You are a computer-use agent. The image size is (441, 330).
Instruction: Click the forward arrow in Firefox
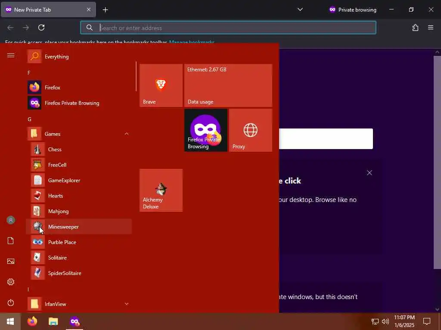click(x=26, y=27)
